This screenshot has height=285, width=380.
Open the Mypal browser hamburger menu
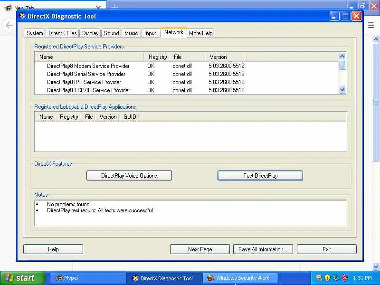coord(371,25)
